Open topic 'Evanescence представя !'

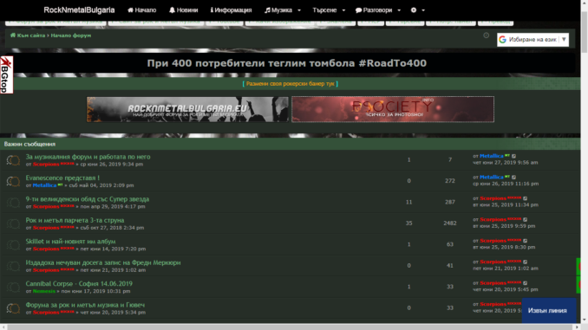[62, 178]
